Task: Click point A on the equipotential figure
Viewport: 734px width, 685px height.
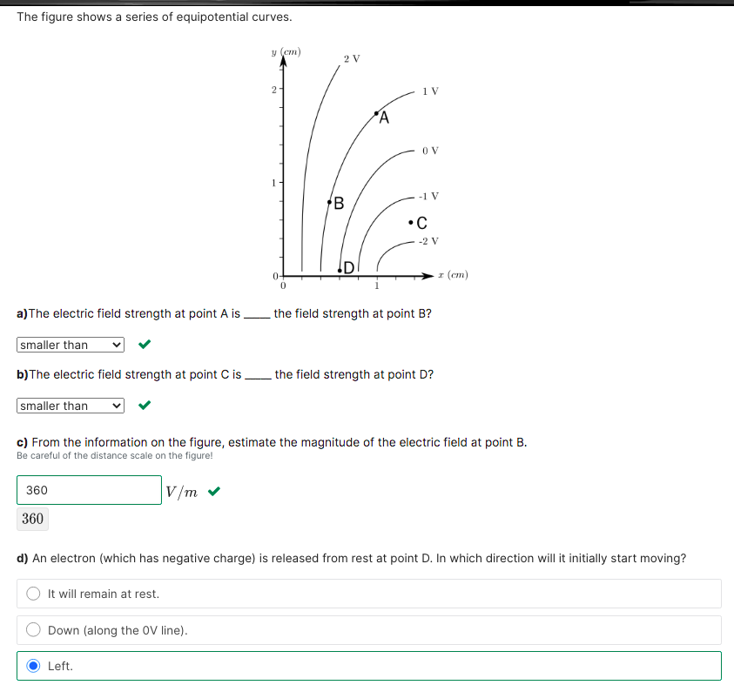Action: tap(376, 114)
